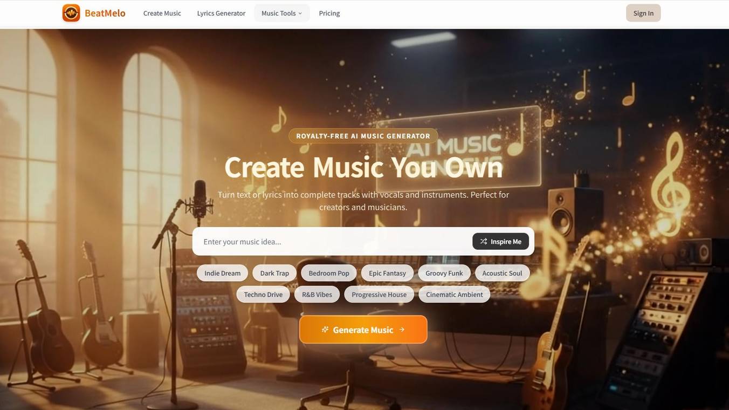Select the Progressive House chip
729x410 pixels.
click(379, 295)
